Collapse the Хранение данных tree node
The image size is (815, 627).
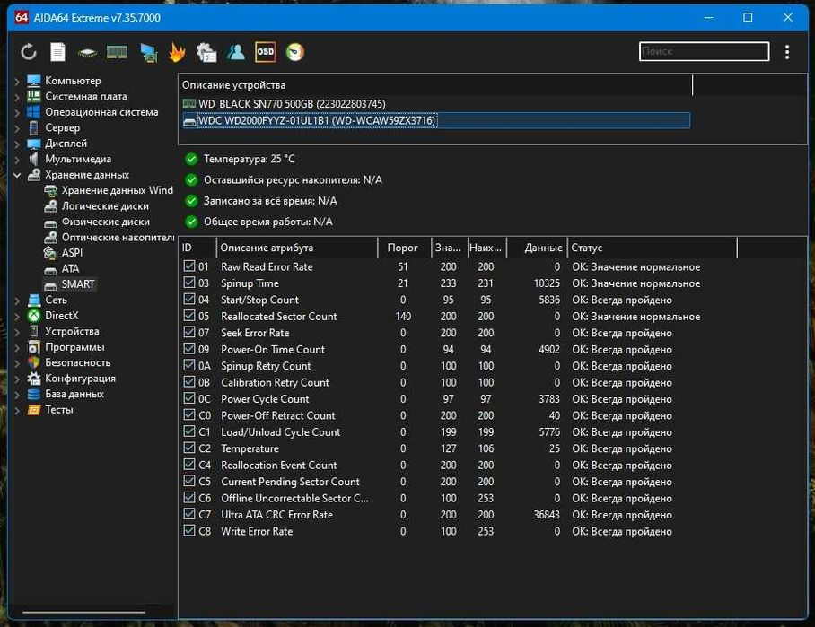(17, 175)
